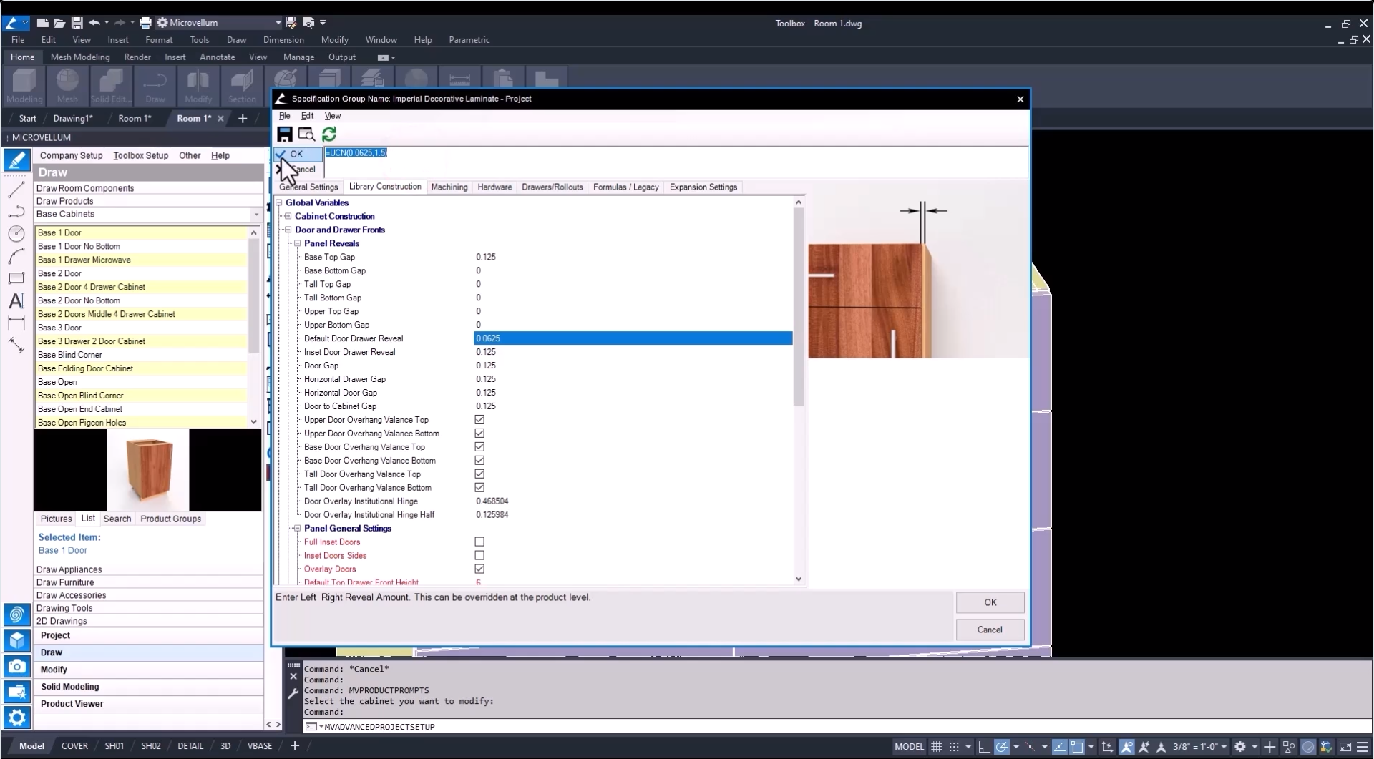
Task: Disable Upper Door Overhang Valance Top
Action: (479, 419)
